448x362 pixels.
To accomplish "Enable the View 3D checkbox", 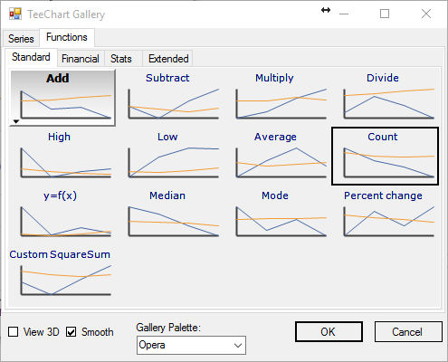I will coord(14,332).
